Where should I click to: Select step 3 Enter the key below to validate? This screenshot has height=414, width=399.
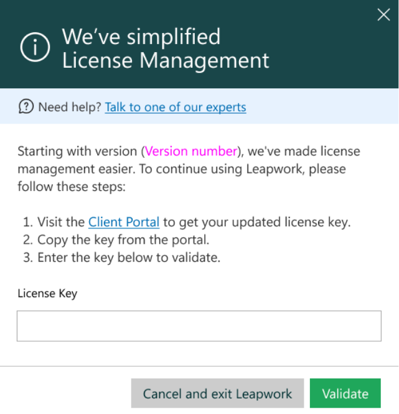(121, 257)
